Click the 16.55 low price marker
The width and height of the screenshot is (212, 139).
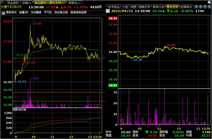coord(21,82)
